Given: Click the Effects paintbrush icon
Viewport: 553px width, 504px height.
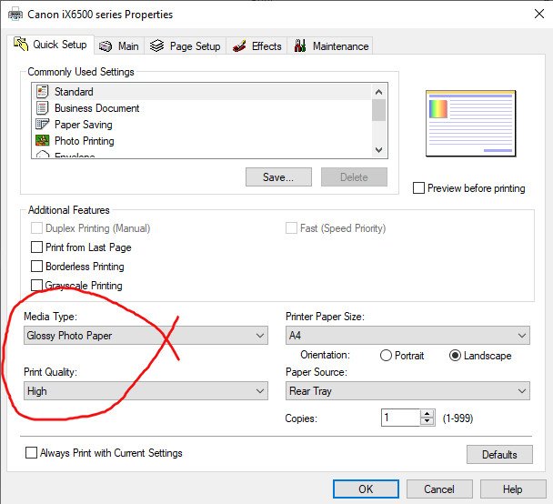Looking at the screenshot, I should [x=239, y=46].
